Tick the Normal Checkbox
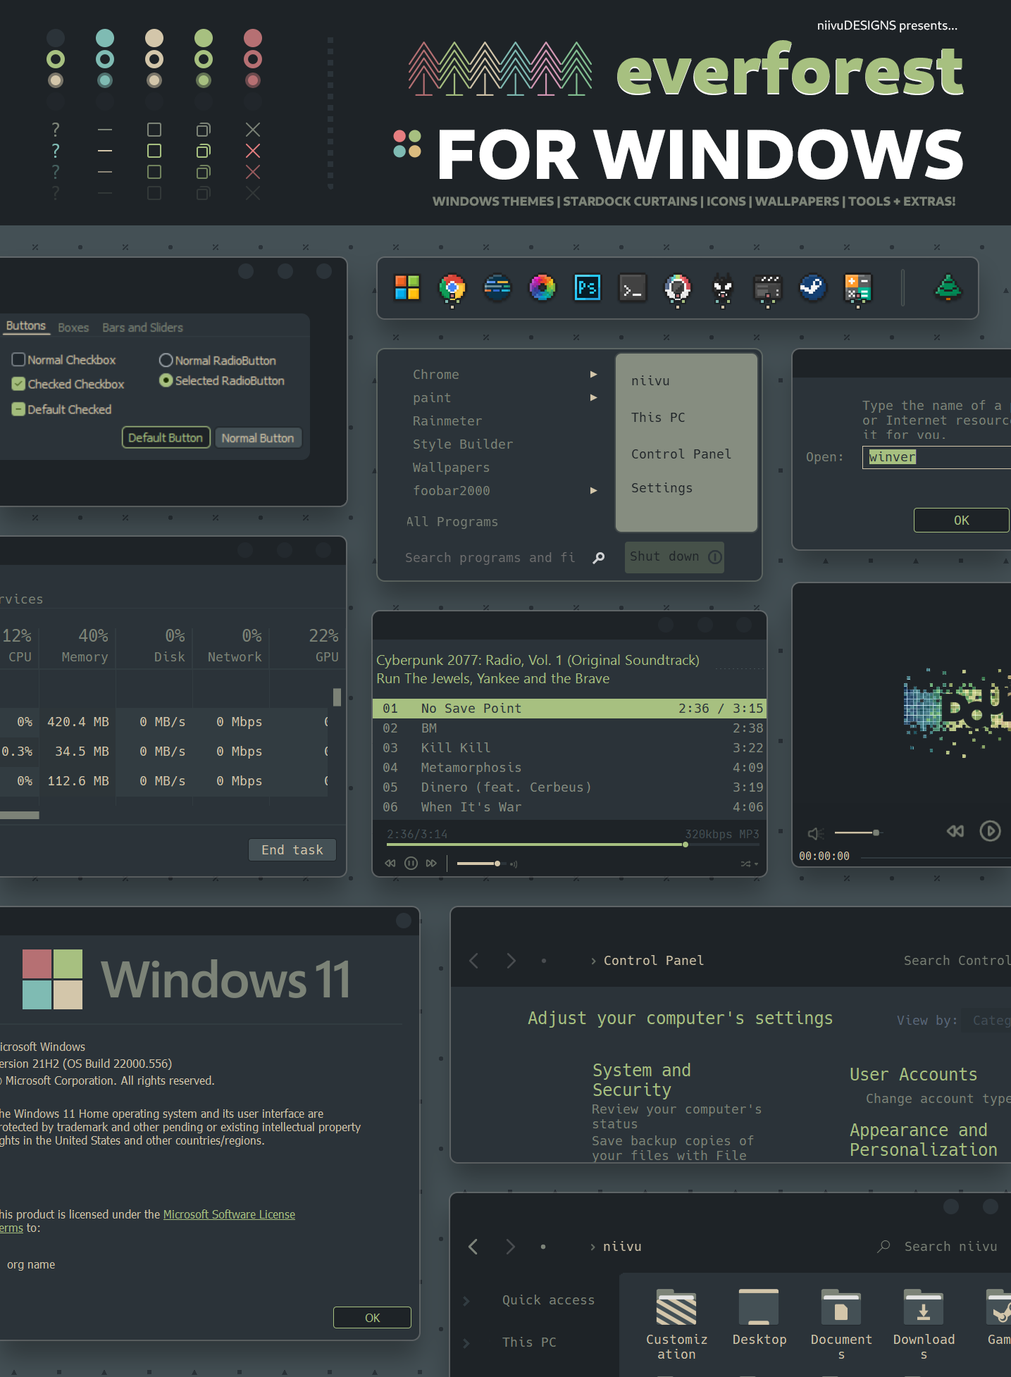Screen dimensions: 1011x1377 pyautogui.click(x=18, y=360)
